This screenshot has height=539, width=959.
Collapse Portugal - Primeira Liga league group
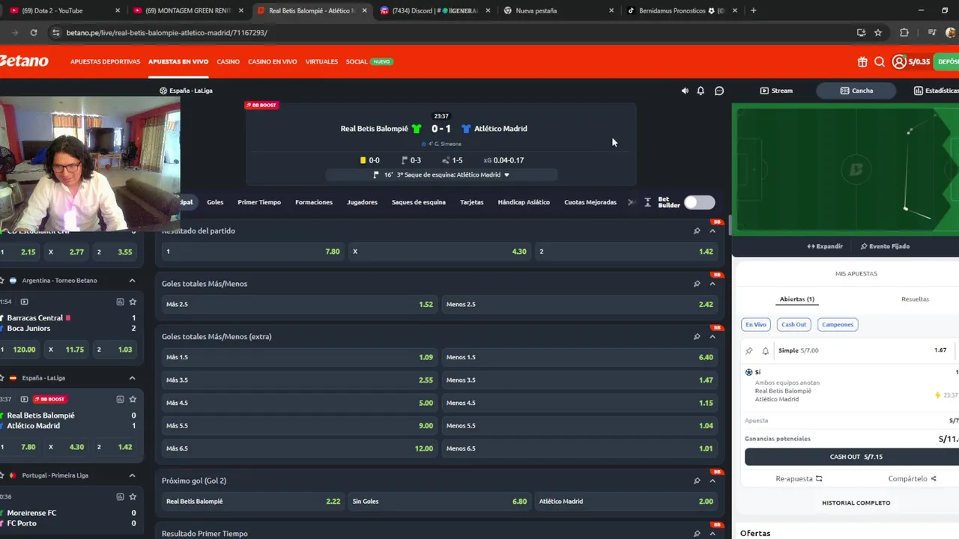click(x=132, y=475)
